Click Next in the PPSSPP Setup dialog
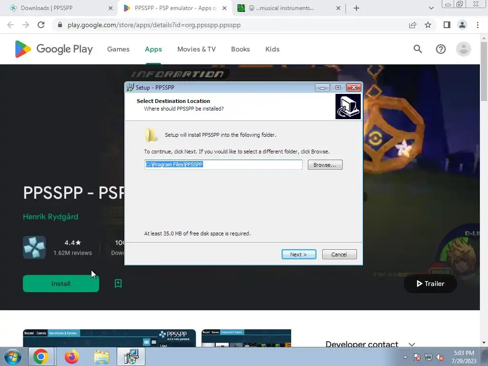488x366 pixels. [299, 254]
